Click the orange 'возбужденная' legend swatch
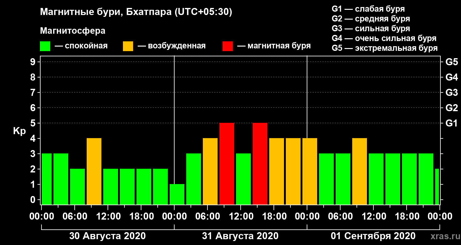 (x=128, y=46)
